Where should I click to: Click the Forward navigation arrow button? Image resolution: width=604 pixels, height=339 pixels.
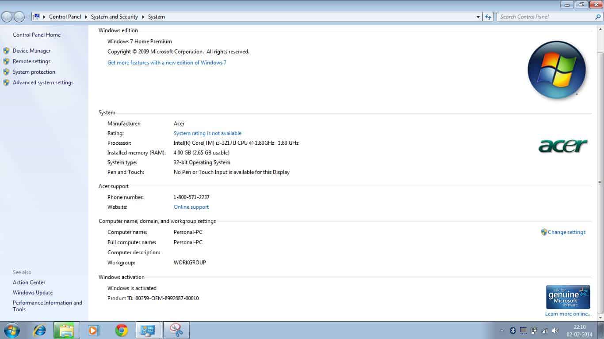pyautogui.click(x=19, y=17)
